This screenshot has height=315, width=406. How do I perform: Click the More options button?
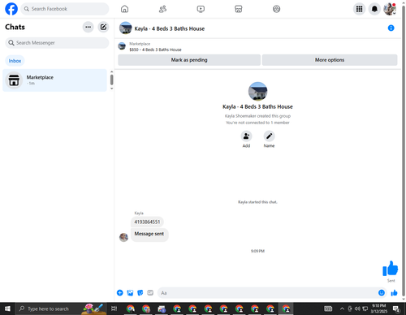pos(330,60)
